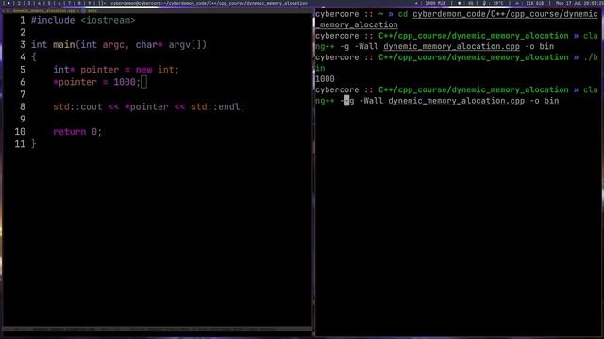Click 'int main' in the editor
Image resolution: width=604 pixels, height=339 pixels.
(53, 45)
